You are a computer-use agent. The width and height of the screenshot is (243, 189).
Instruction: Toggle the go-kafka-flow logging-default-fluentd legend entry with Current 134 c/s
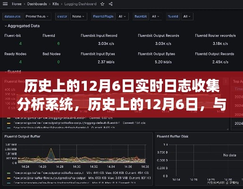click(x=67, y=123)
